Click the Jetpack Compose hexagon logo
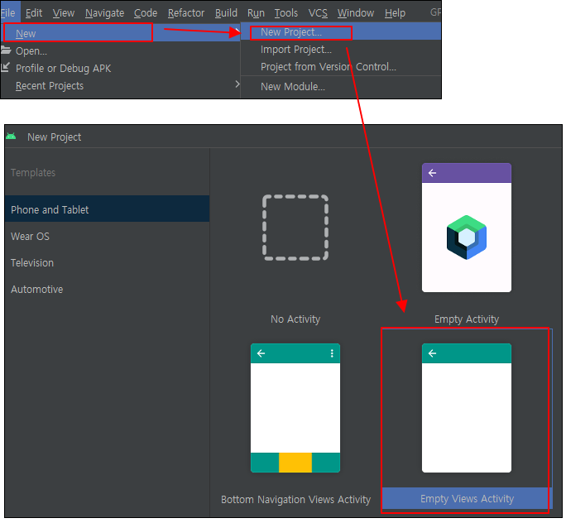This screenshot has height=523, width=566. tap(467, 238)
